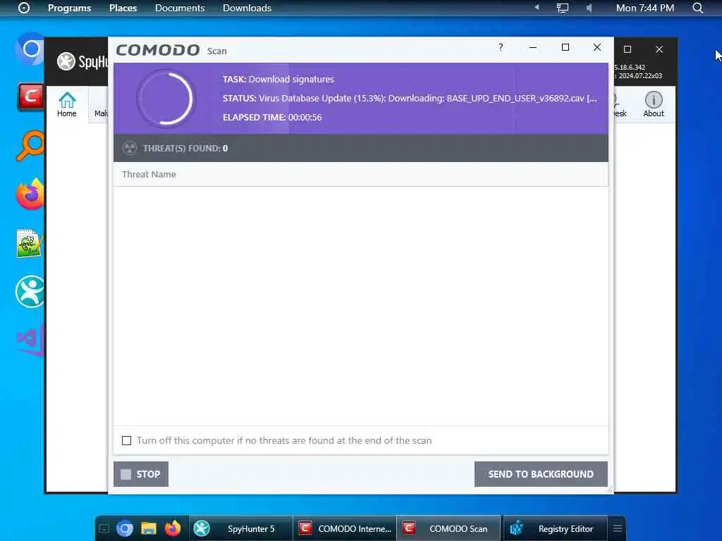
Task: Open SpyHunter Home tab
Action: (x=67, y=104)
